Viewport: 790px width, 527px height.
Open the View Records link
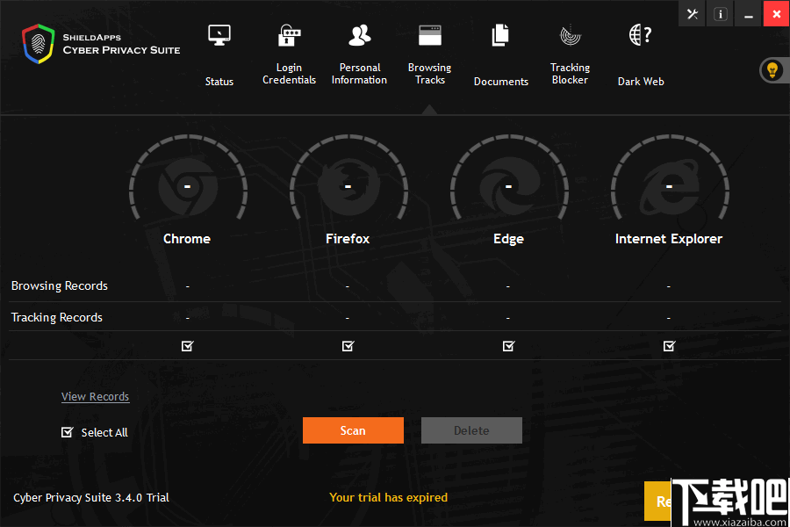point(95,397)
